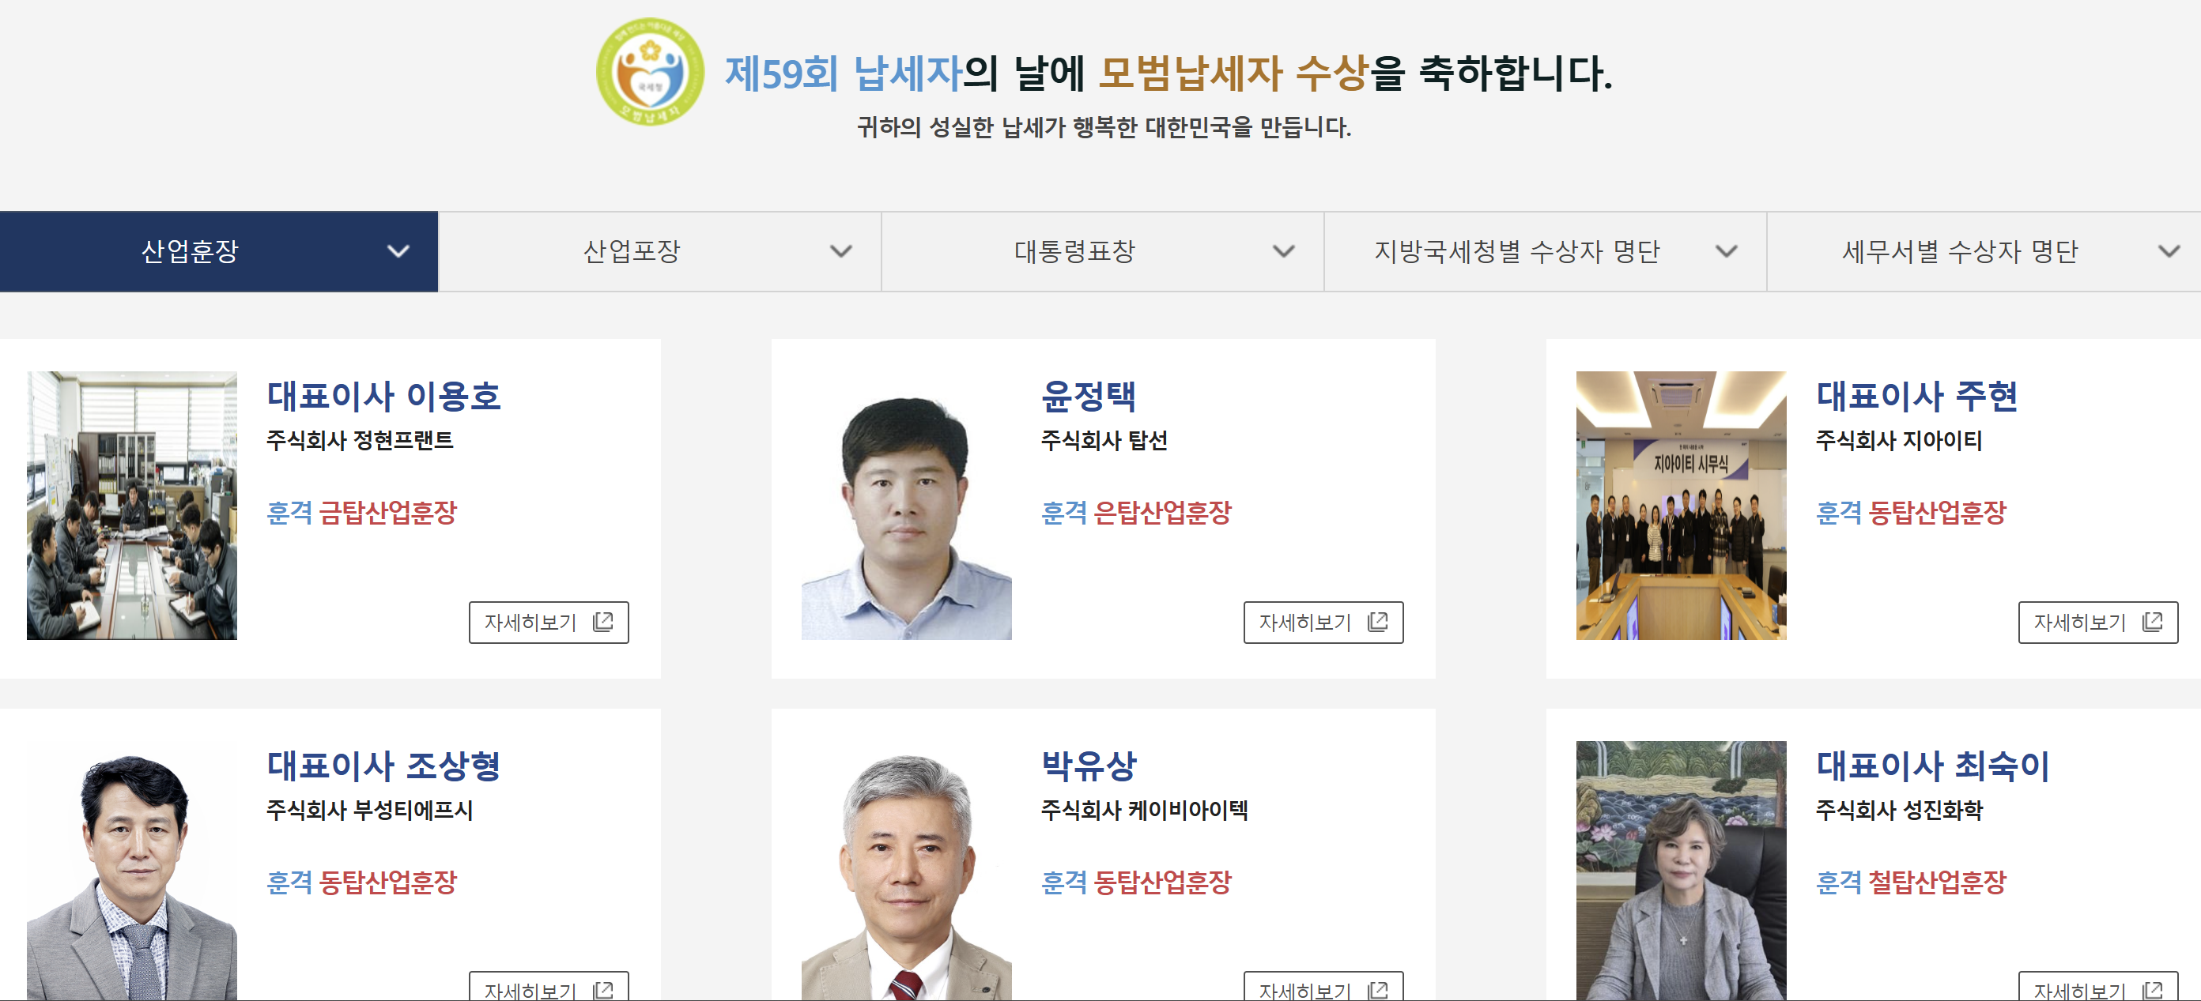
Task: Select the 세무서별 수상자 명단 tab
Action: coord(1984,252)
